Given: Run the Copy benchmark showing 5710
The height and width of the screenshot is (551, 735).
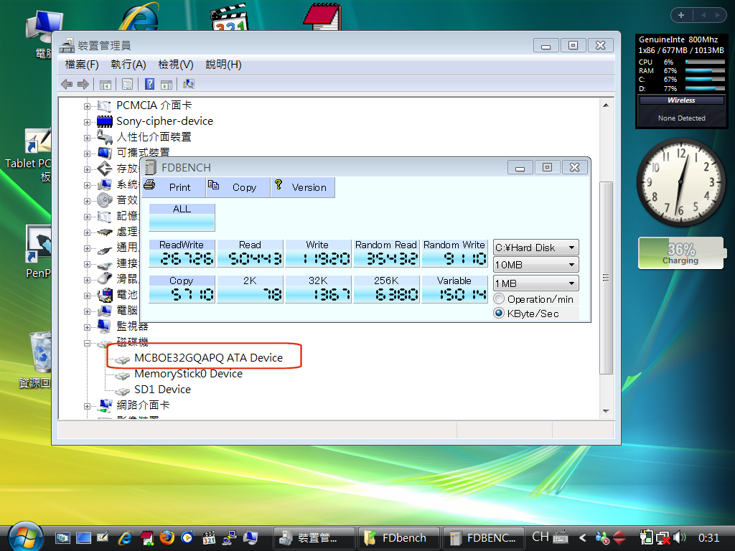Looking at the screenshot, I should 182,289.
